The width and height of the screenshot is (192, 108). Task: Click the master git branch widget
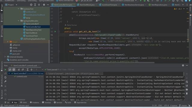click(183, 105)
